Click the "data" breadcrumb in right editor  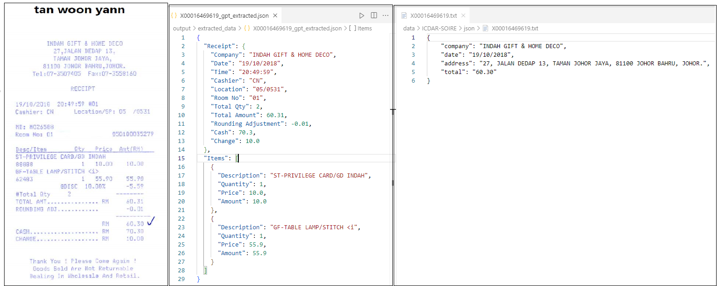[x=409, y=28]
